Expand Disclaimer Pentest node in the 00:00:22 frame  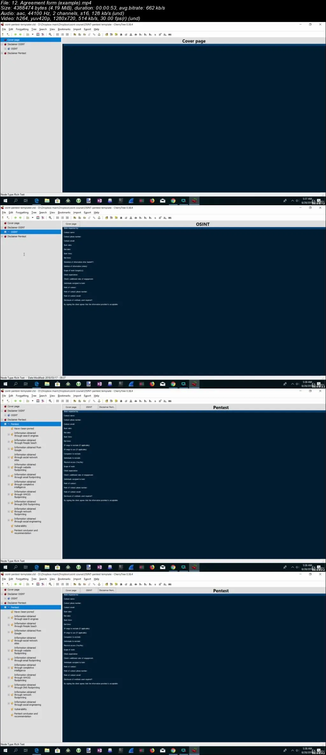coord(2,236)
